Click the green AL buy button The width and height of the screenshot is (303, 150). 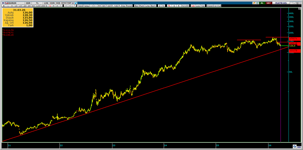pos(262,3)
